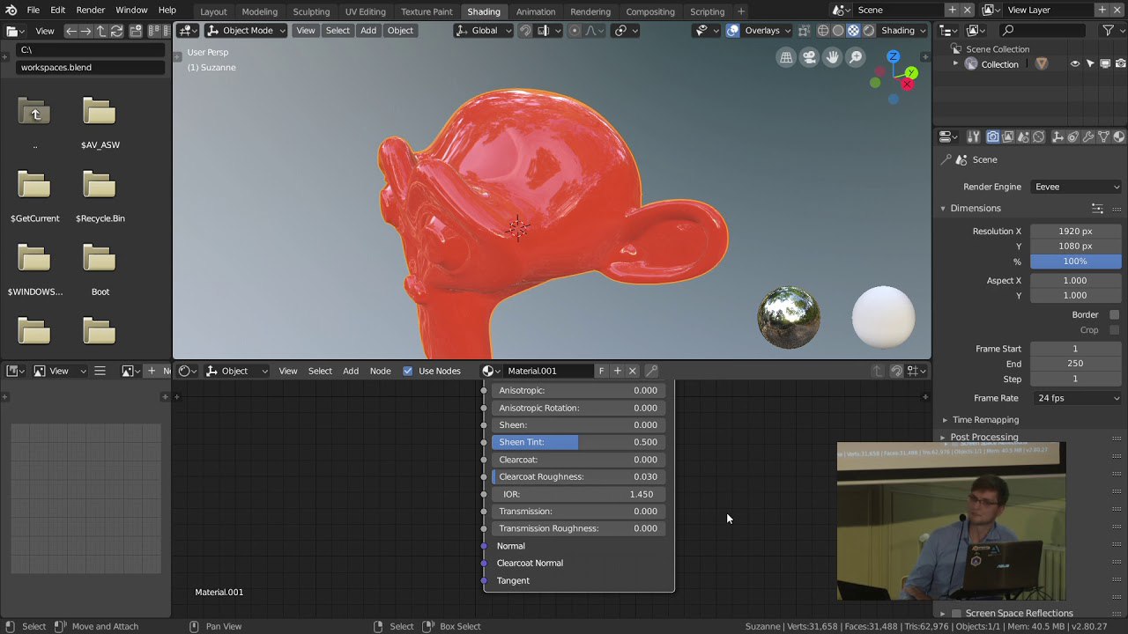Toggle snapping magnet icon in viewport header

(x=525, y=30)
